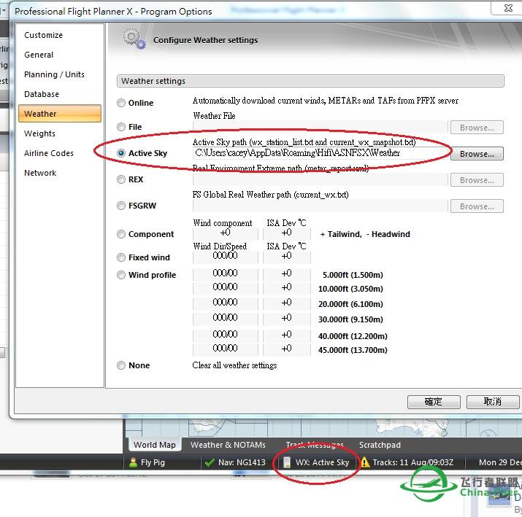The image size is (522, 517).
Task: Click the Fixed wind ISA Dev field
Action: pos(287,257)
